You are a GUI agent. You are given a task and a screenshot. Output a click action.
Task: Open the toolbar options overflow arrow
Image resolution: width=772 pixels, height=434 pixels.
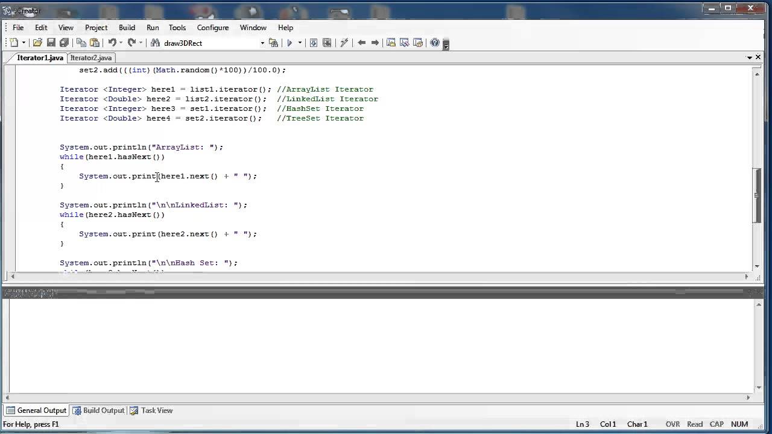(446, 43)
